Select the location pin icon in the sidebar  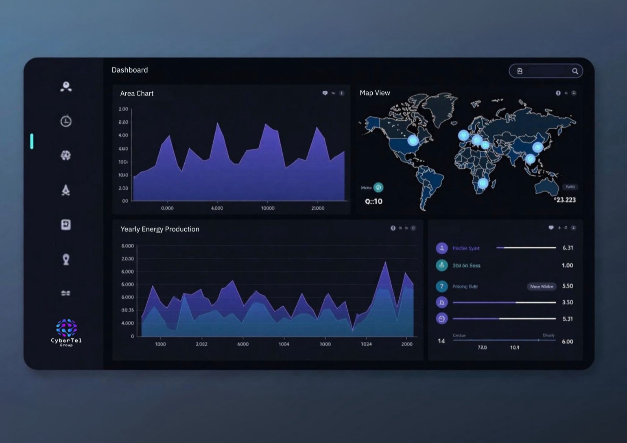pyautogui.click(x=66, y=259)
